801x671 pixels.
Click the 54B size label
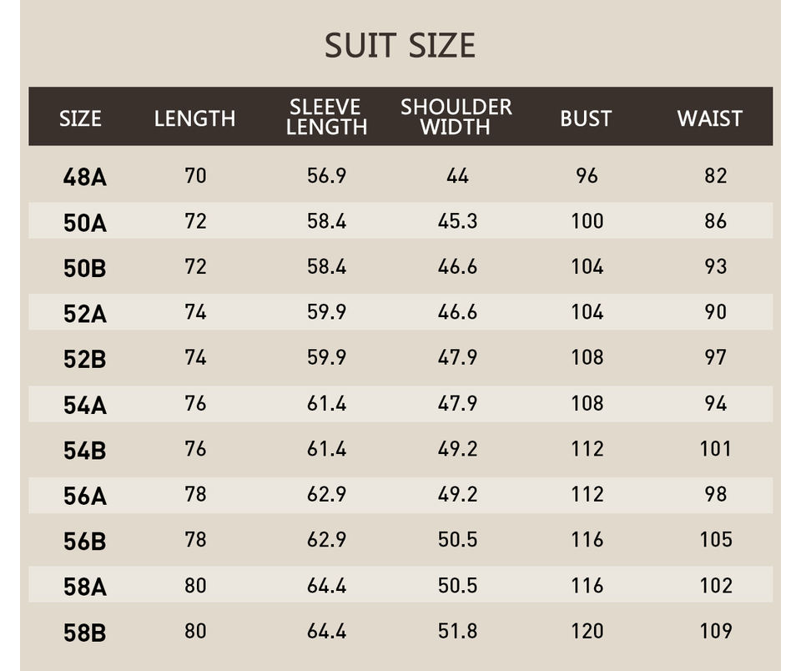tap(84, 452)
